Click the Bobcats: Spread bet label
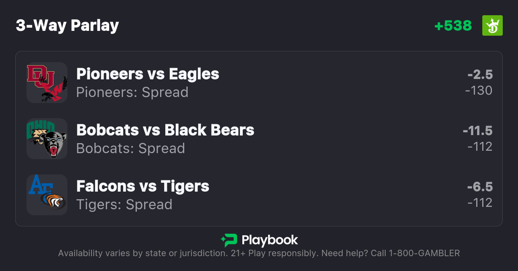This screenshot has width=518, height=271. tap(131, 148)
